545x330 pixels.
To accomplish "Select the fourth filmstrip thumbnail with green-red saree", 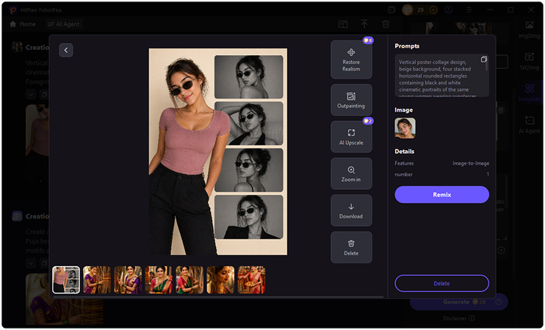I will click(x=159, y=279).
